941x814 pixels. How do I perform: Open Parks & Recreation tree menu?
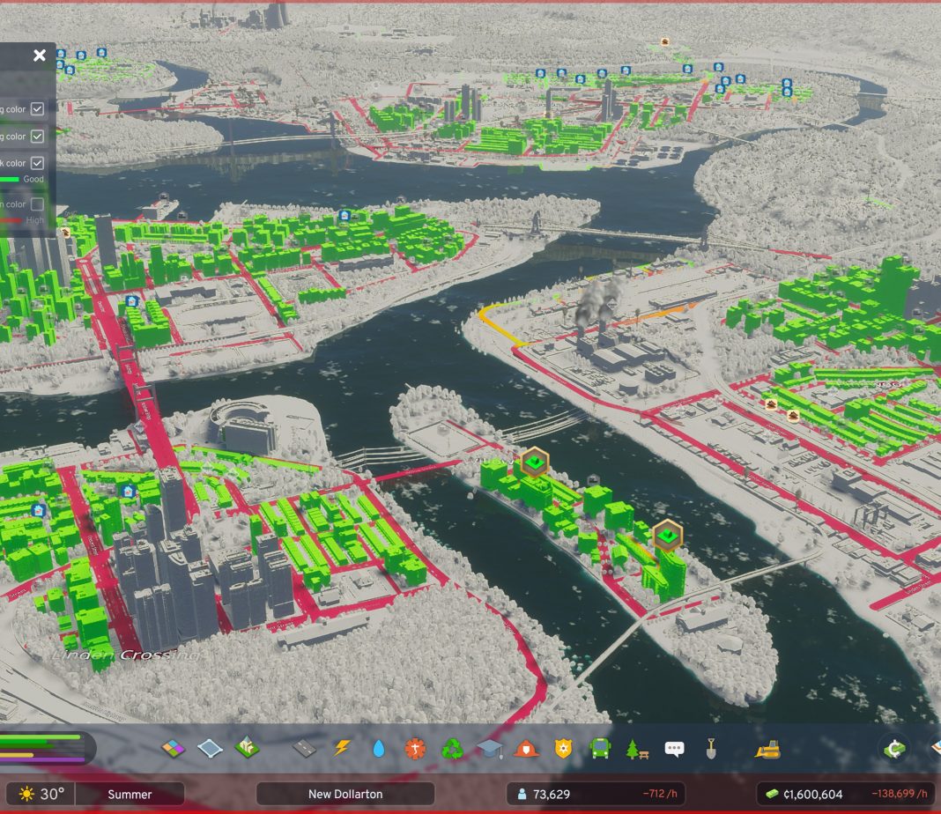(x=637, y=749)
